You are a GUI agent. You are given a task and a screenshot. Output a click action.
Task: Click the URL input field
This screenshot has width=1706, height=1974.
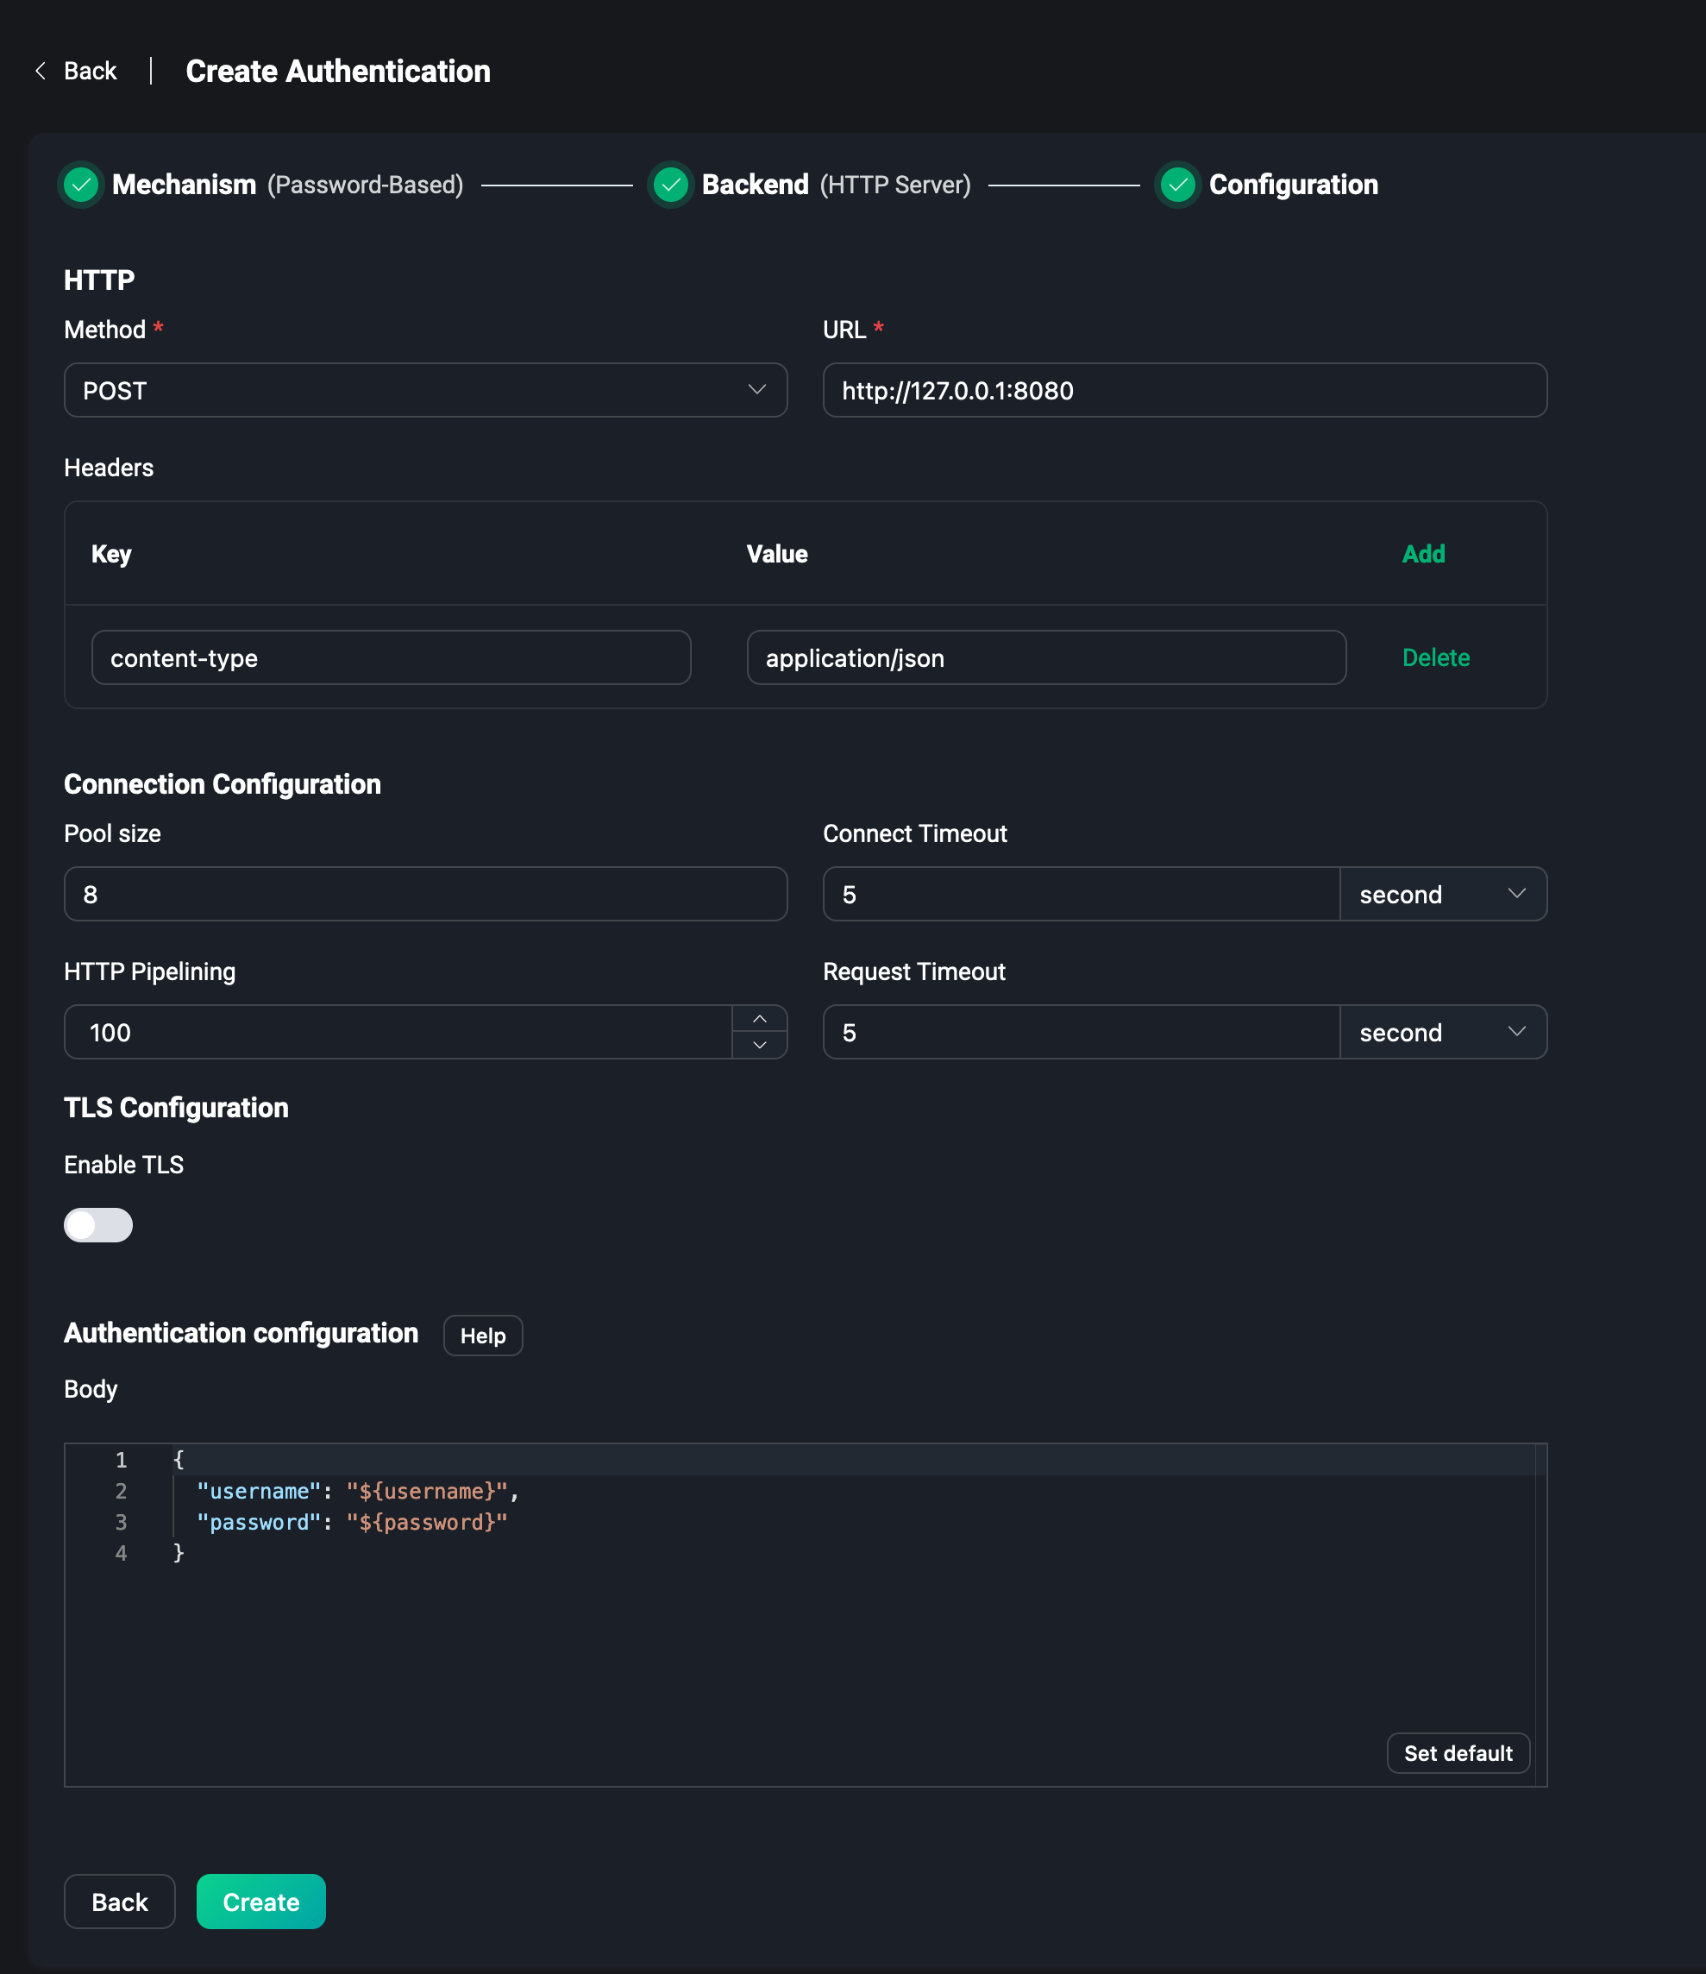(x=1184, y=391)
